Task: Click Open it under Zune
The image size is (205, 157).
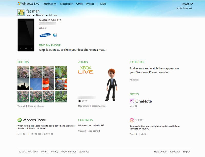Action: click(133, 134)
